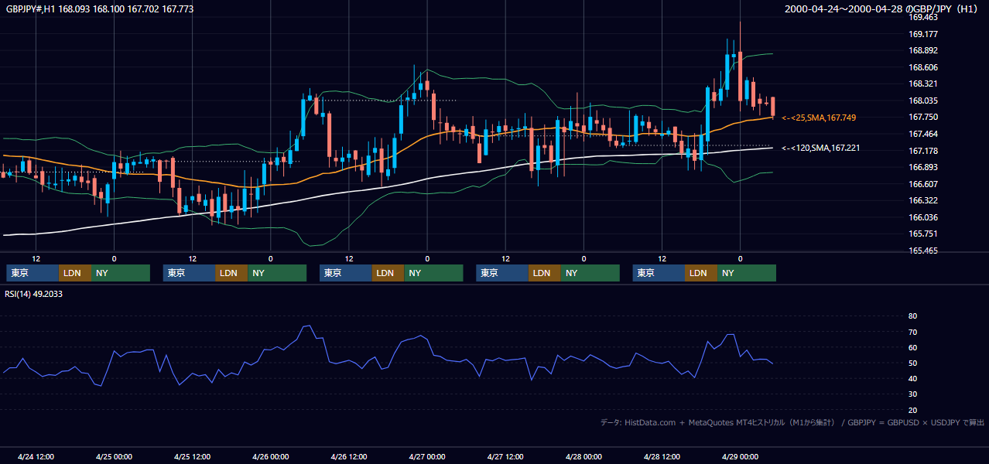Select price level 167.750 on axis
Image resolution: width=989 pixels, height=464 pixels.
(x=923, y=118)
